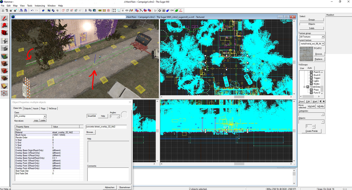Click the No Draw toolbar icon
Screen dimensions: 352x190
click(x=181, y=10)
